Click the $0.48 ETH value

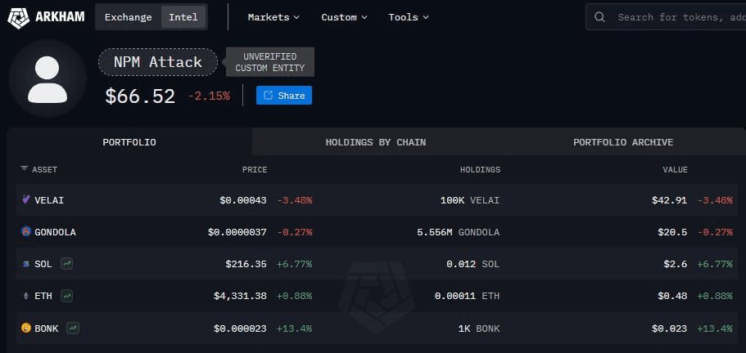click(x=673, y=296)
